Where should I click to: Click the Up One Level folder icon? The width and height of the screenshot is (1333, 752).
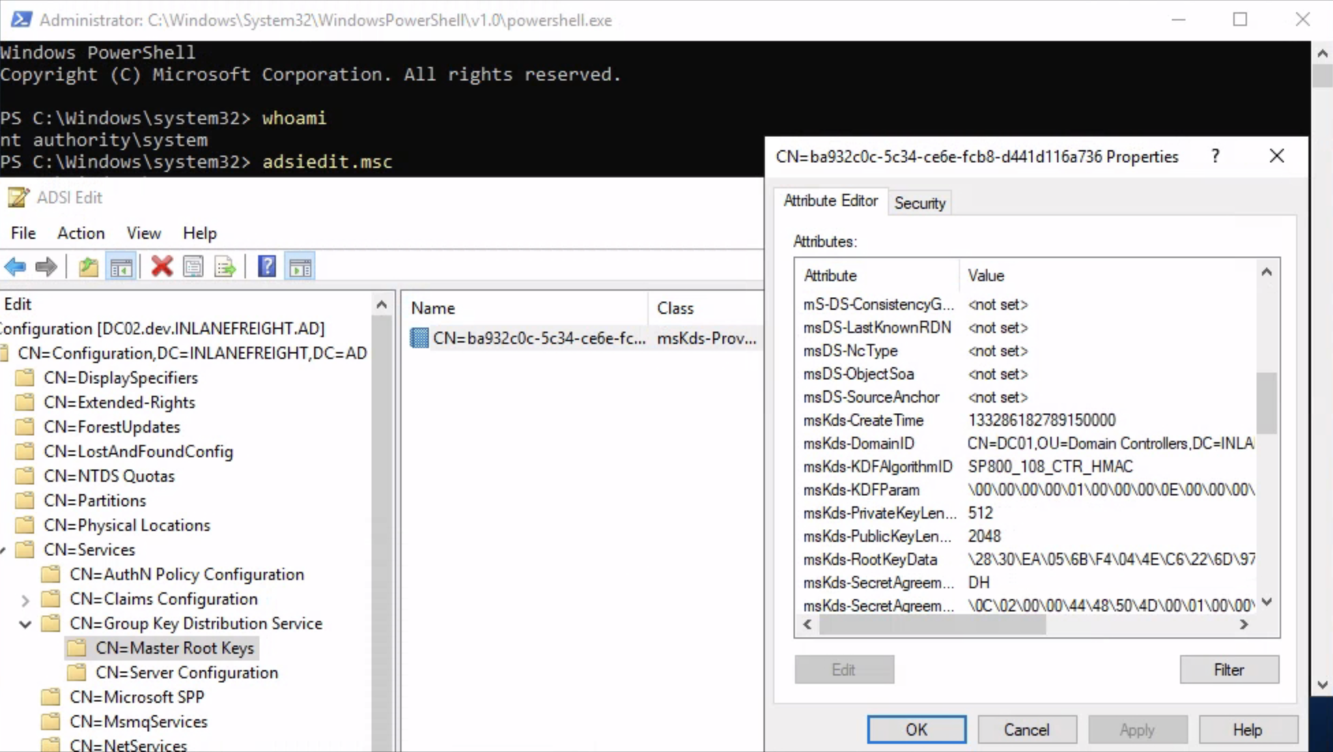click(88, 267)
